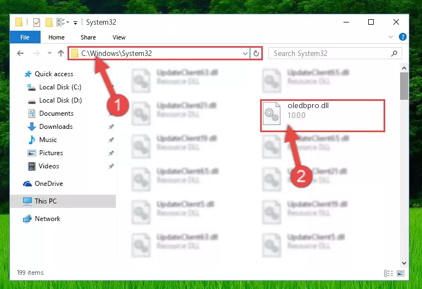Select This PC in the navigation pane
The height and width of the screenshot is (289, 422).
coord(63,201)
